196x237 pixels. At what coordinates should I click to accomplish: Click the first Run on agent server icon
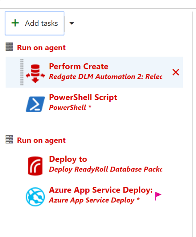[9, 47]
